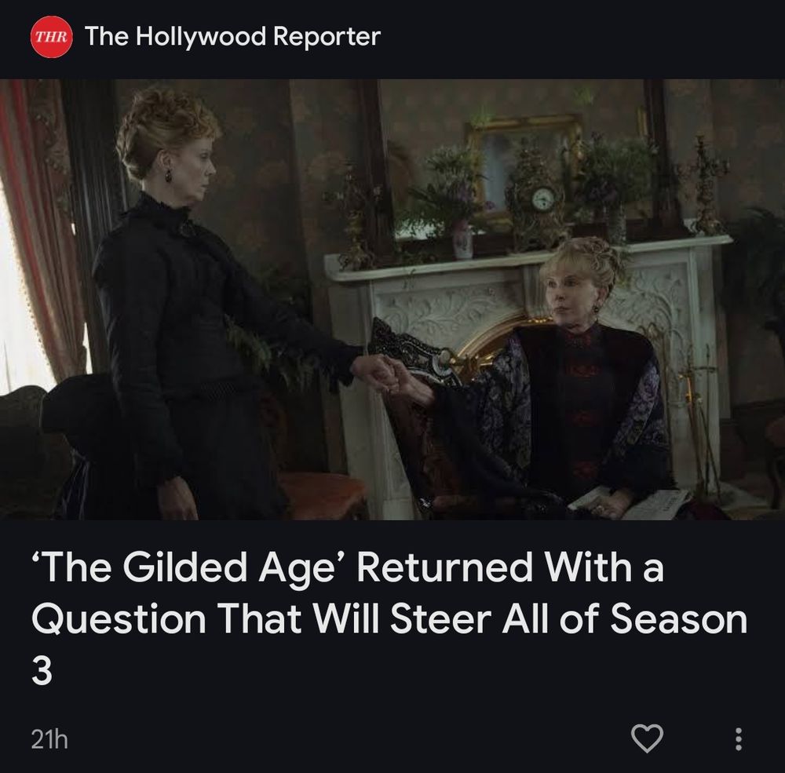
Task: Open the three-dot more options menu
Action: coord(738,739)
